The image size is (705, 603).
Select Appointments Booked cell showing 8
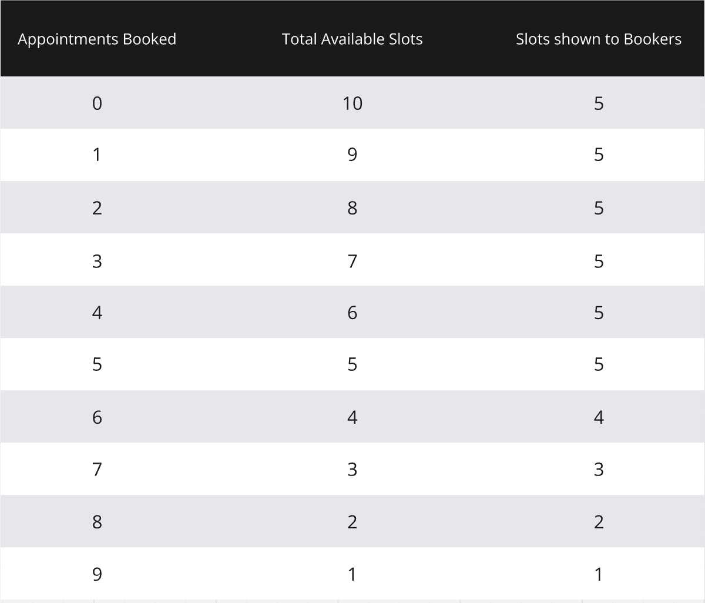[x=97, y=522]
